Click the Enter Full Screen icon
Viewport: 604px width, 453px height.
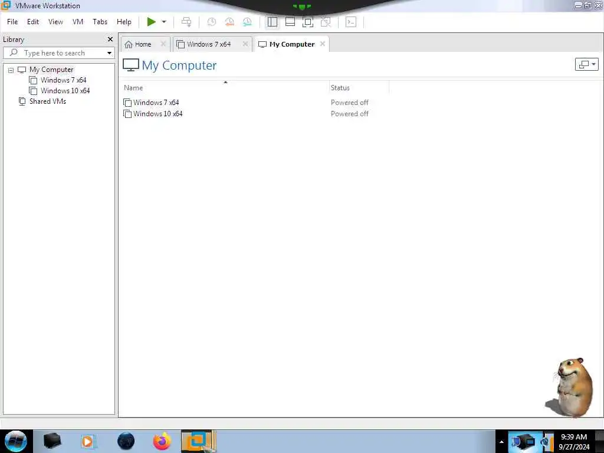[x=308, y=22]
